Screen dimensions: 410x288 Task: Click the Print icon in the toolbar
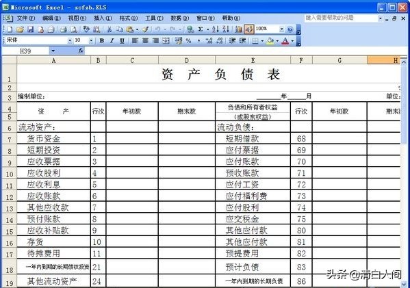point(63,29)
